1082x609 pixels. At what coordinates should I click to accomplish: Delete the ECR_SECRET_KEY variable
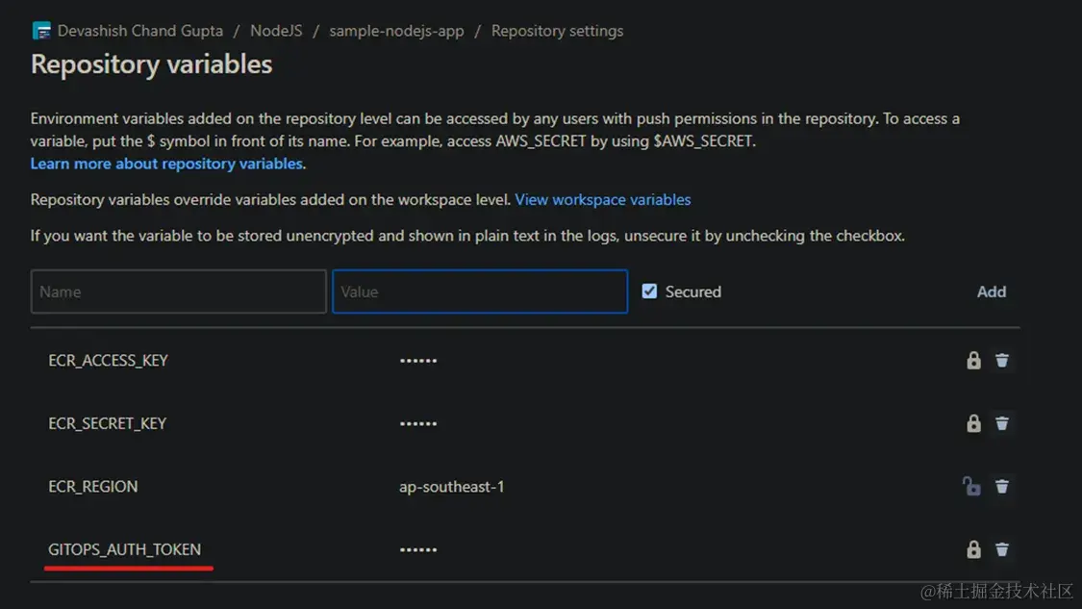(1002, 423)
